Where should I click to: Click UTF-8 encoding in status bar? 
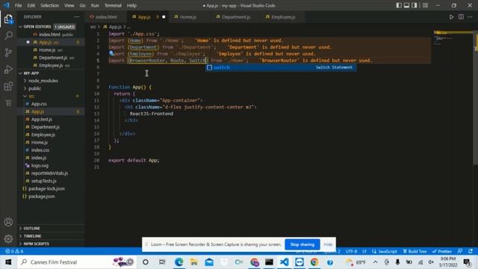coord(351,251)
